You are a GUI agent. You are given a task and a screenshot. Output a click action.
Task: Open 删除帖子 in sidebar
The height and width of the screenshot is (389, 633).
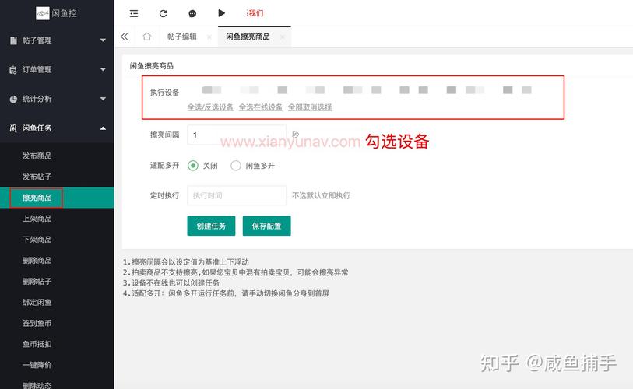(x=37, y=282)
